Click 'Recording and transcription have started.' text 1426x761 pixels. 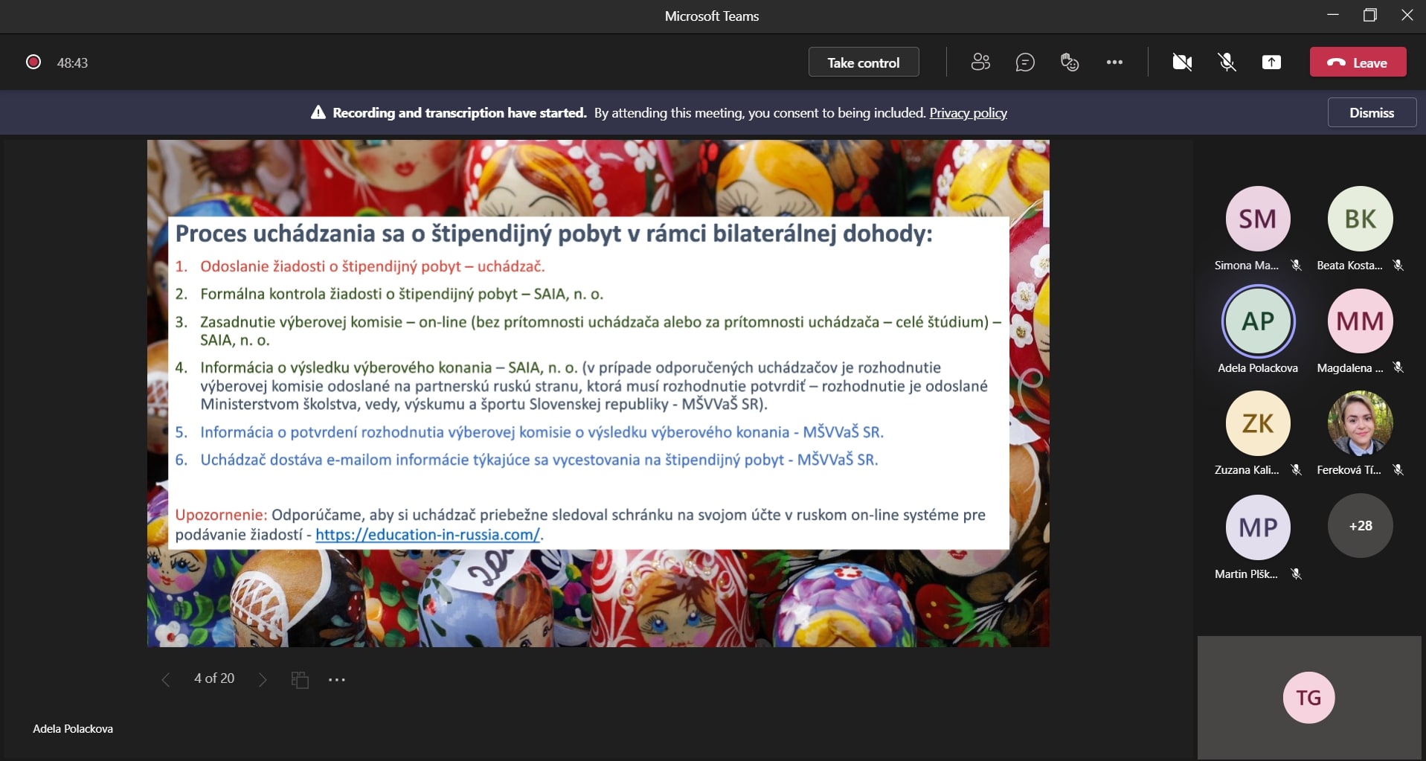(x=460, y=112)
